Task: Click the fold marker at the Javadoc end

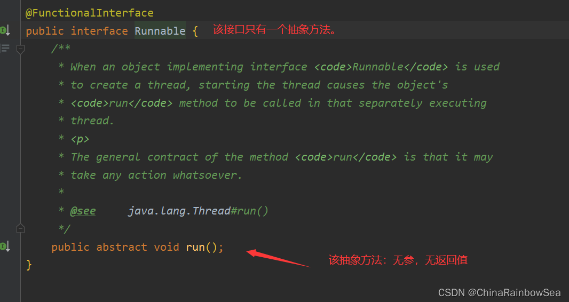Action: pyautogui.click(x=20, y=228)
